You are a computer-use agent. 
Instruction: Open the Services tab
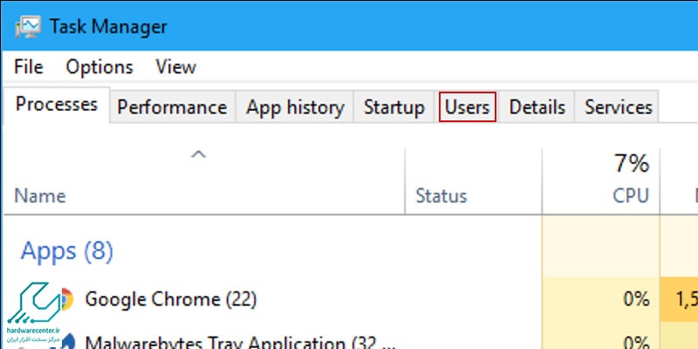tap(618, 106)
